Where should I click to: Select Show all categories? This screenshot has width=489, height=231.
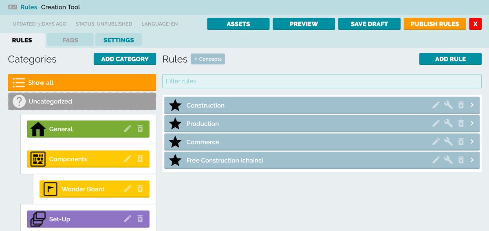click(82, 83)
